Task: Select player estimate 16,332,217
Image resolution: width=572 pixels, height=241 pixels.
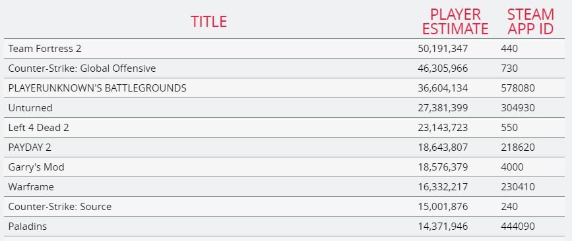Action: (x=443, y=187)
